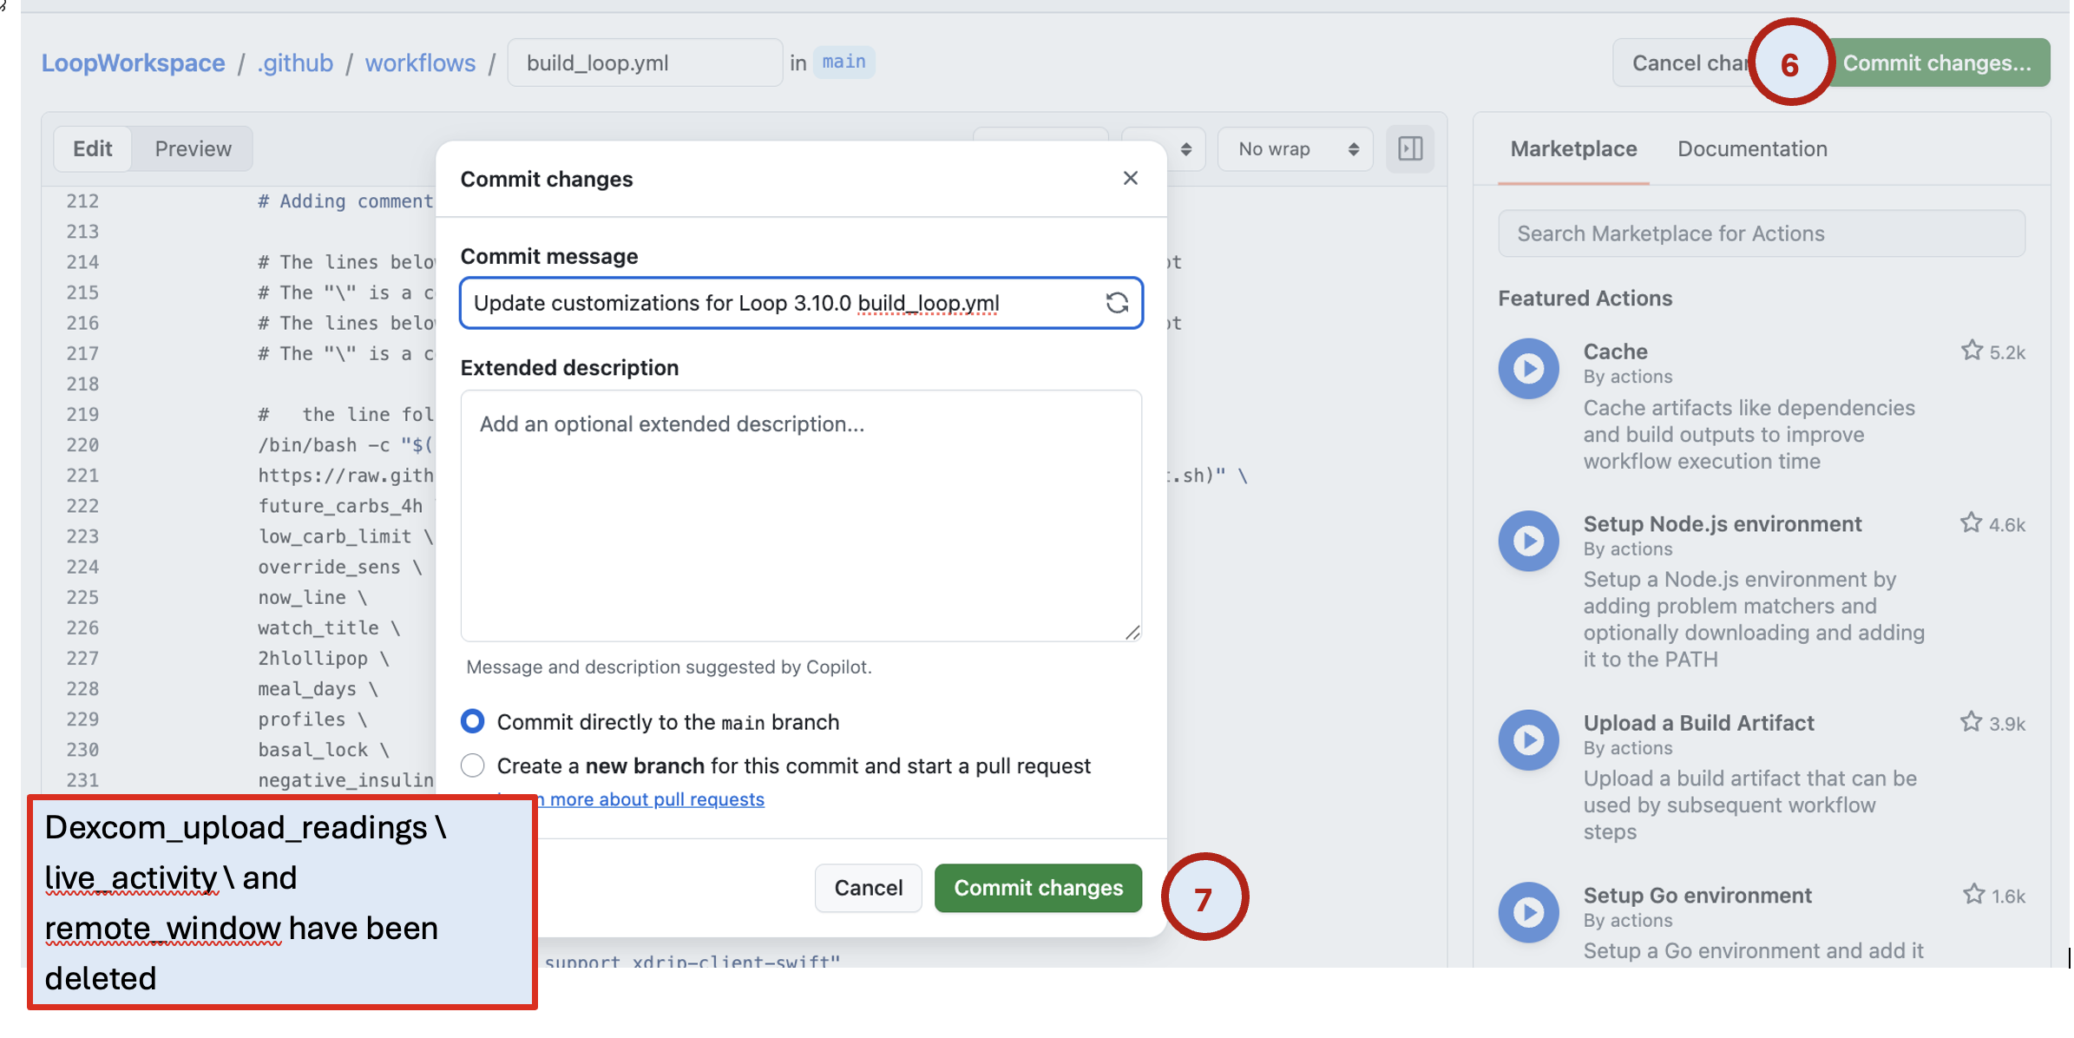Viewport: 2074px width, 1038px height.
Task: Click the Setup Go environment icon
Action: (1528, 912)
